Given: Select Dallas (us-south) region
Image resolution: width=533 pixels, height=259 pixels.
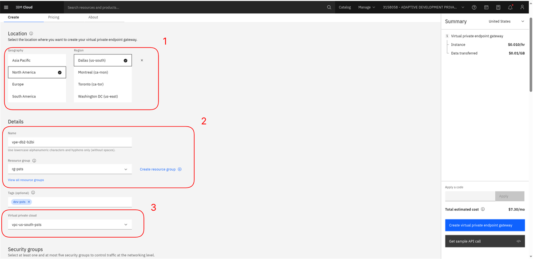Looking at the screenshot, I should pos(103,60).
